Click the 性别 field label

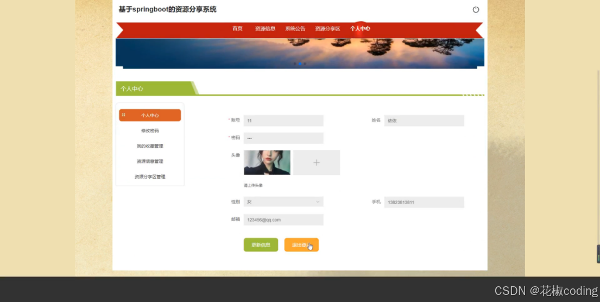[235, 202]
